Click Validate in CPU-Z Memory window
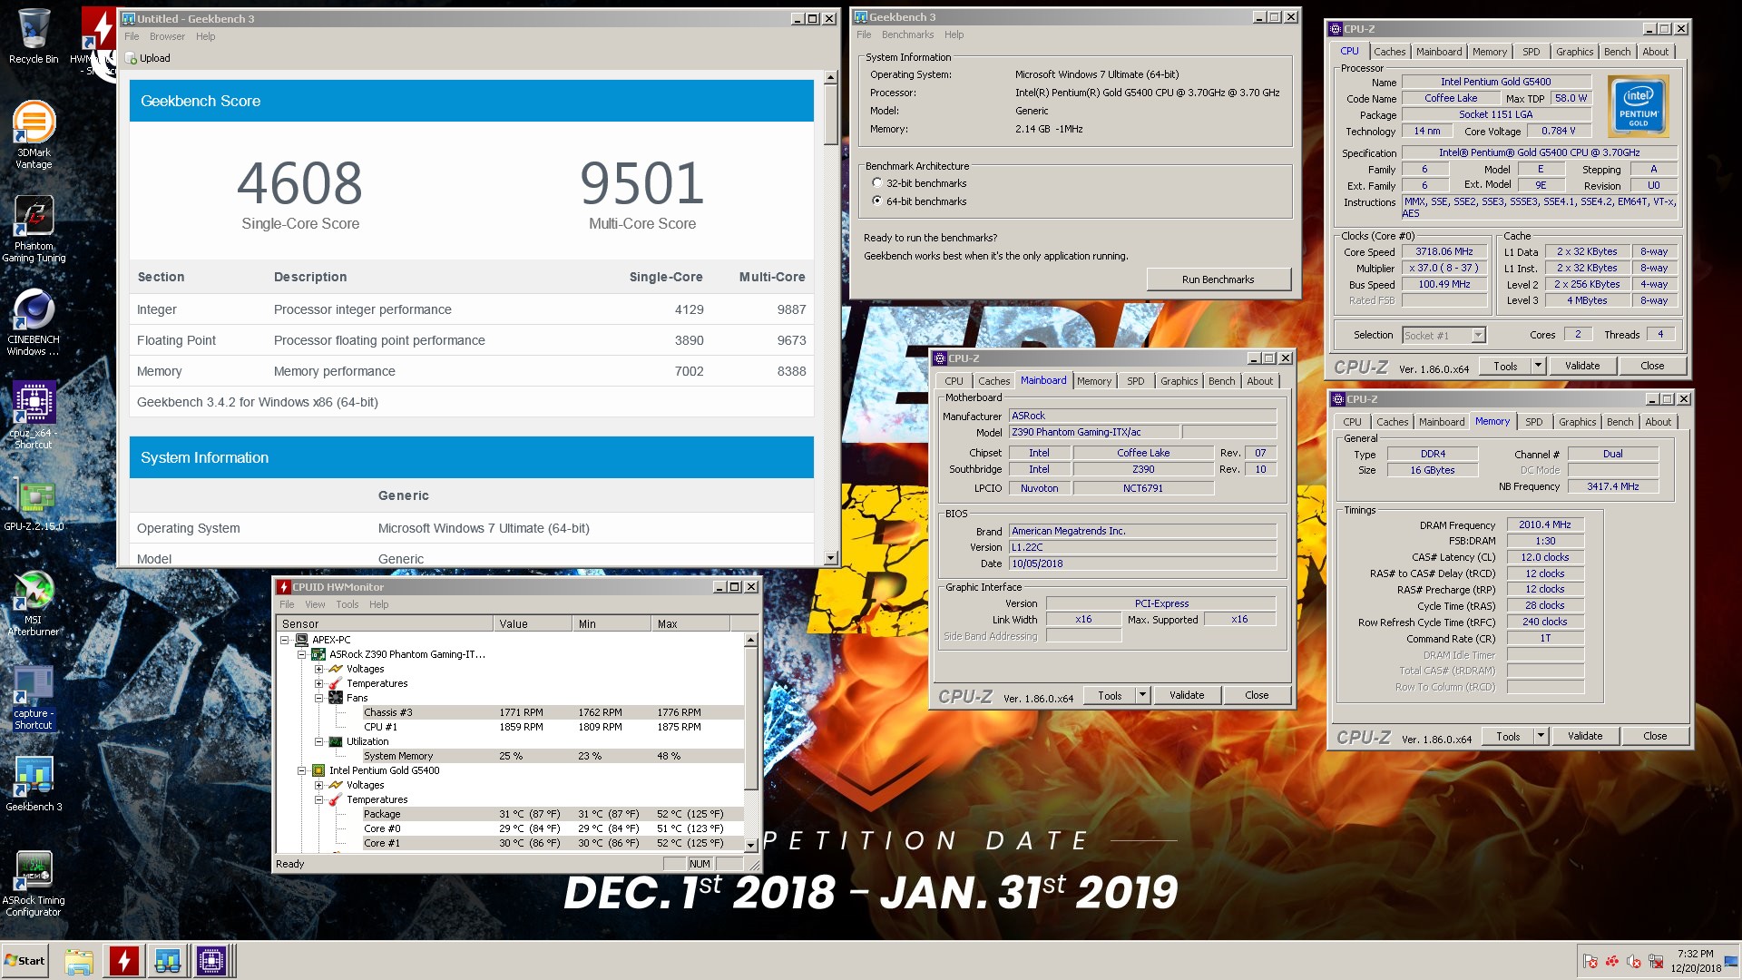Image resolution: width=1742 pixels, height=980 pixels. (1584, 736)
